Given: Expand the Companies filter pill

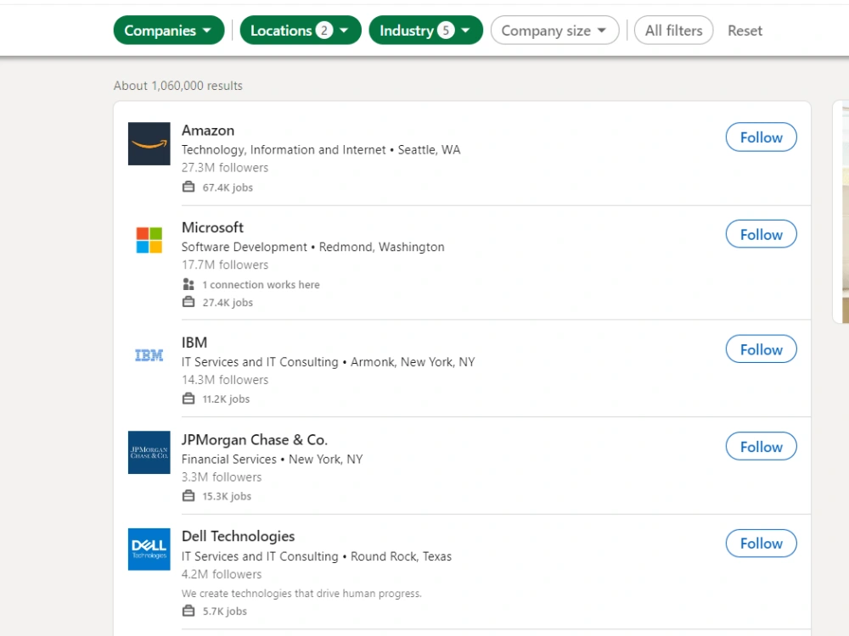Looking at the screenshot, I should click(x=168, y=30).
